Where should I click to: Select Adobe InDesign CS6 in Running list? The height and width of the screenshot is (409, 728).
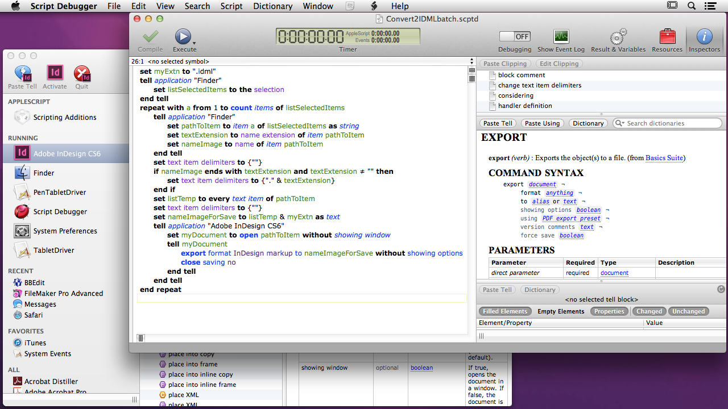tap(67, 153)
